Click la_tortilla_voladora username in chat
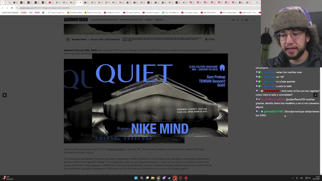322x181 pixels. click(272, 99)
